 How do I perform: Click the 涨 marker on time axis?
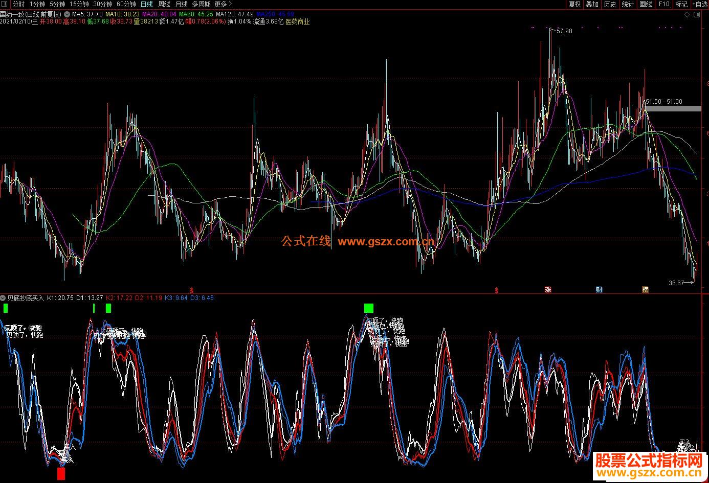(x=548, y=290)
